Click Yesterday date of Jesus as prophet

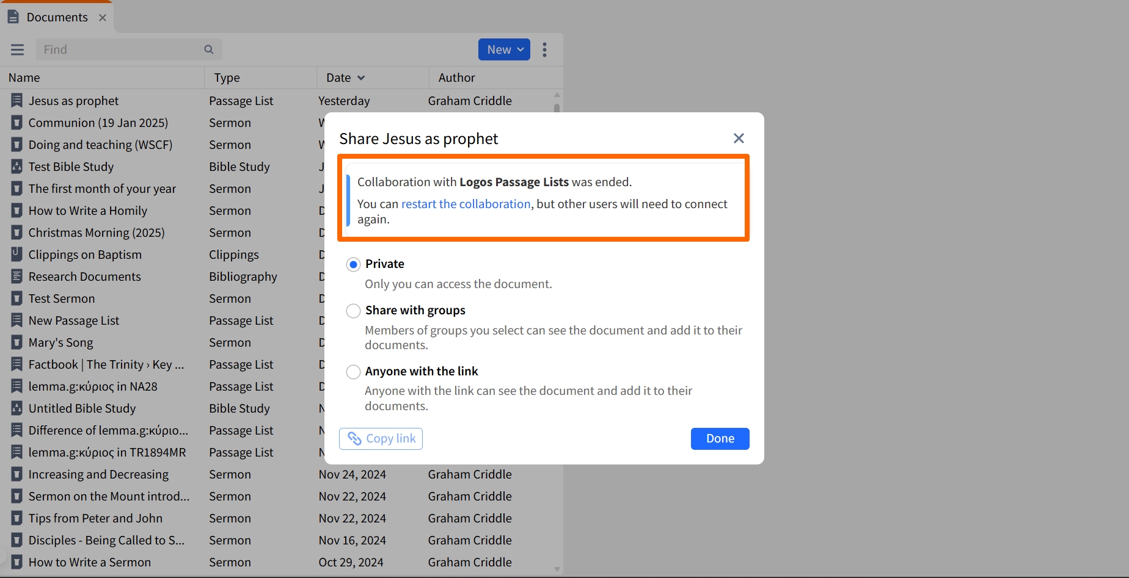344,101
